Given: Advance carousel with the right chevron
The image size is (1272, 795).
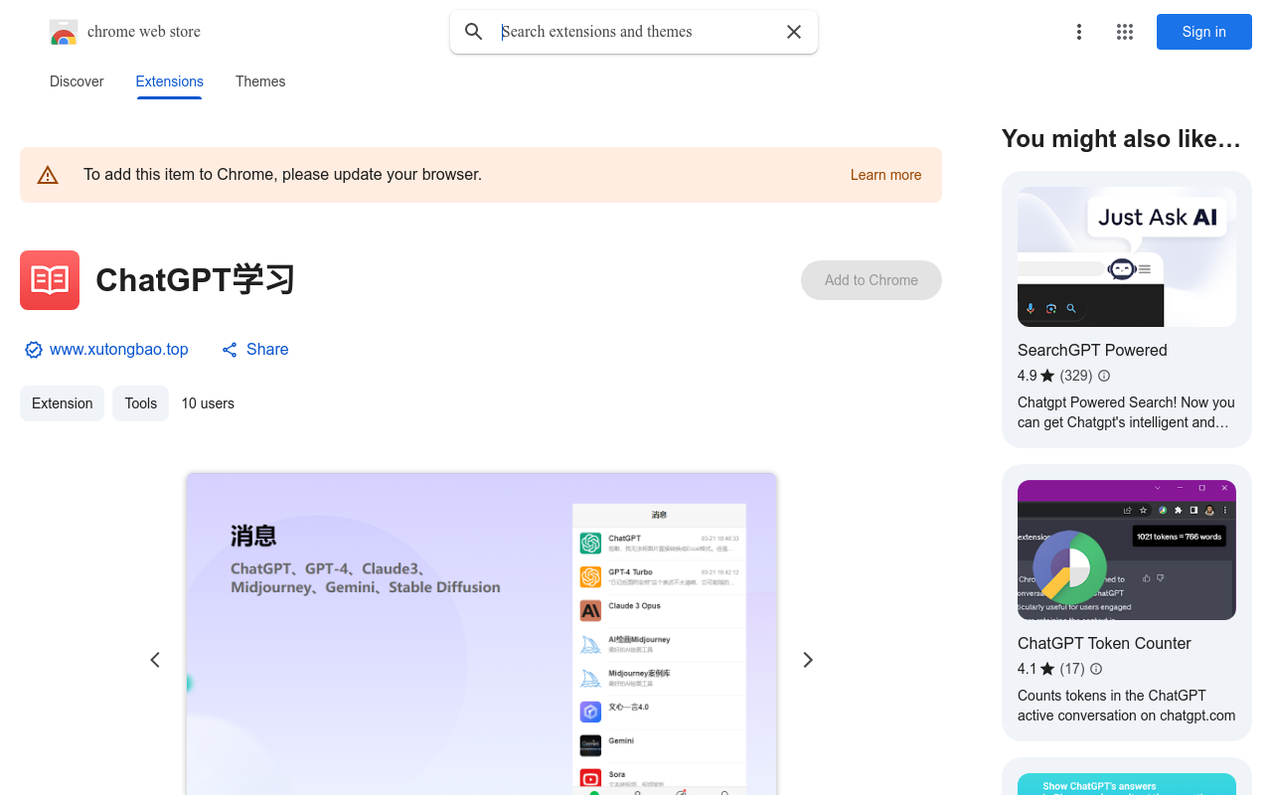Looking at the screenshot, I should pyautogui.click(x=808, y=659).
